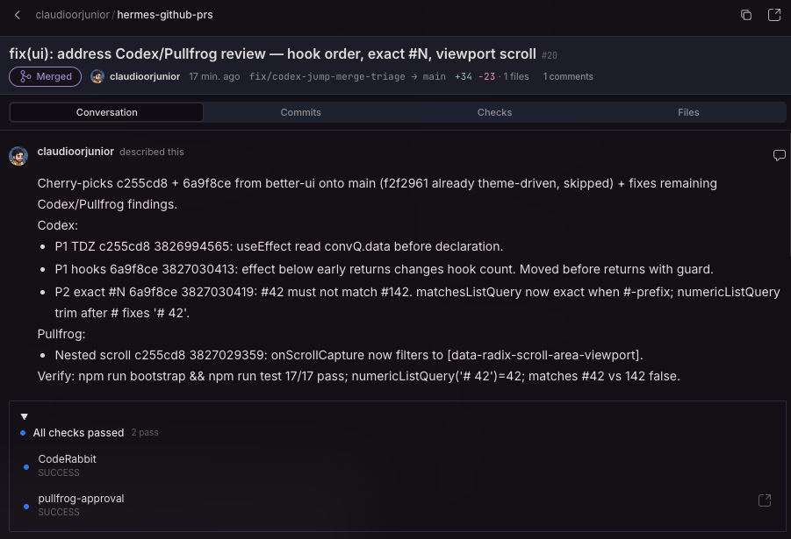Click the '+34' additions count

coord(463,76)
